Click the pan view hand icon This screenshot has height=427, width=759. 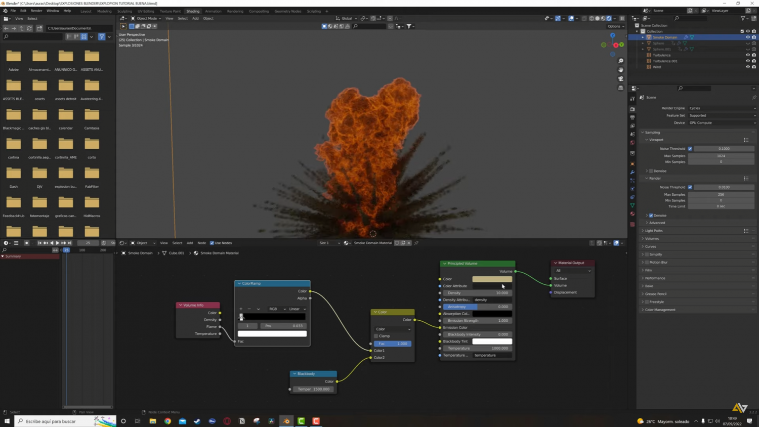pyautogui.click(x=621, y=70)
